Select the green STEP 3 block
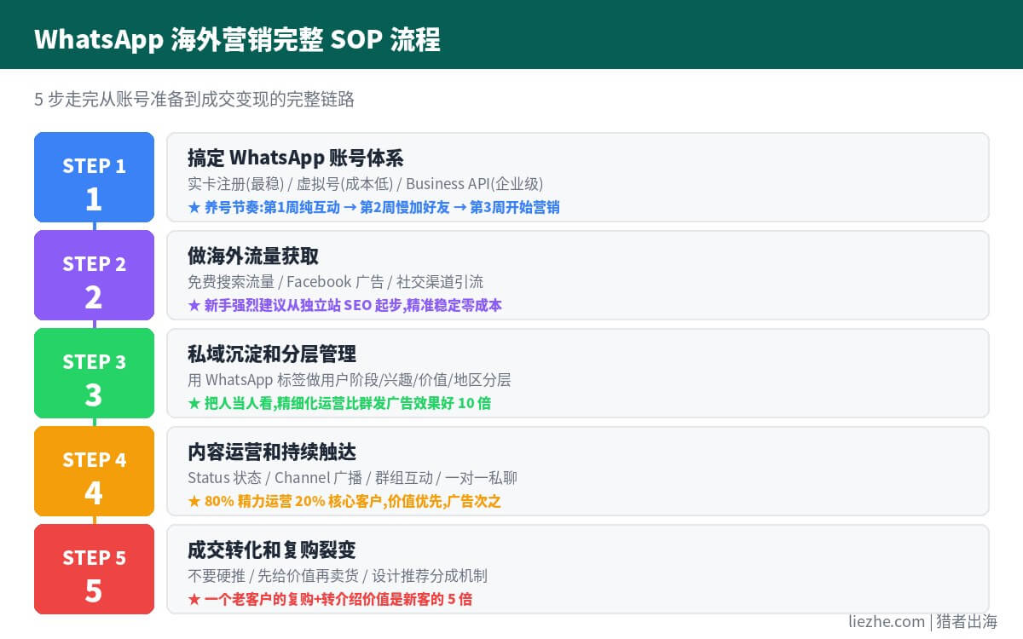This screenshot has width=1023, height=639. [94, 373]
